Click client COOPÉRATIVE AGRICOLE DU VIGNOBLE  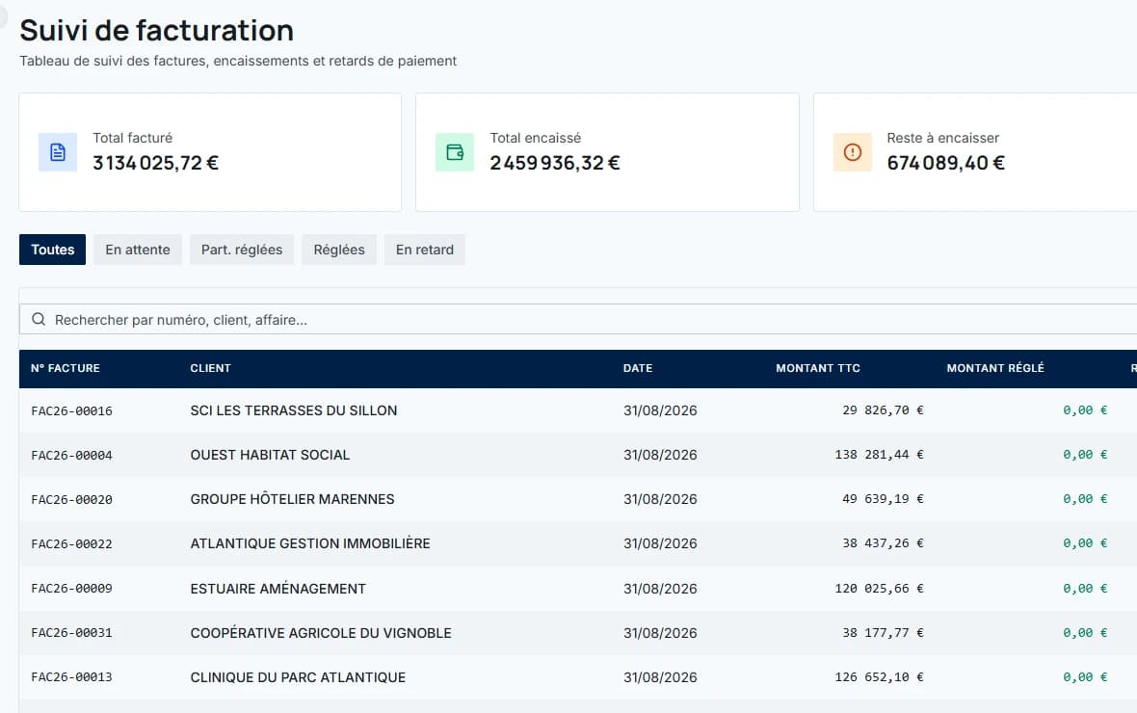coord(321,632)
